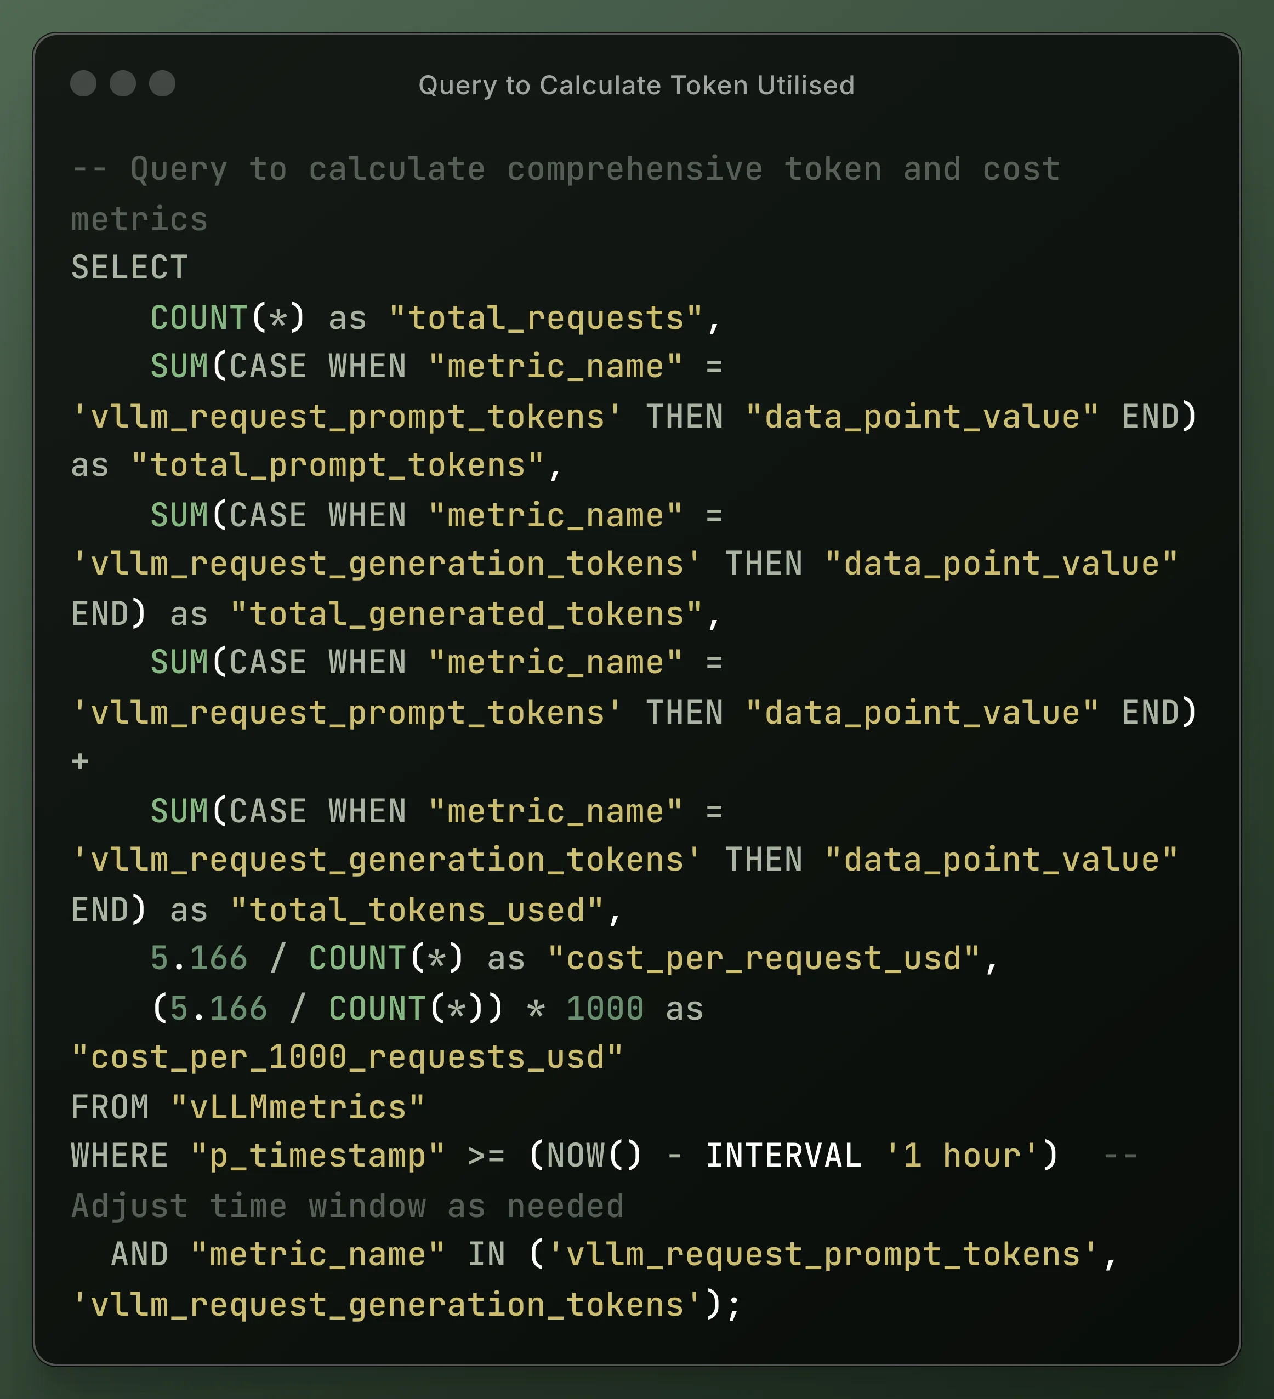Click the standalone plus operator

[81, 761]
